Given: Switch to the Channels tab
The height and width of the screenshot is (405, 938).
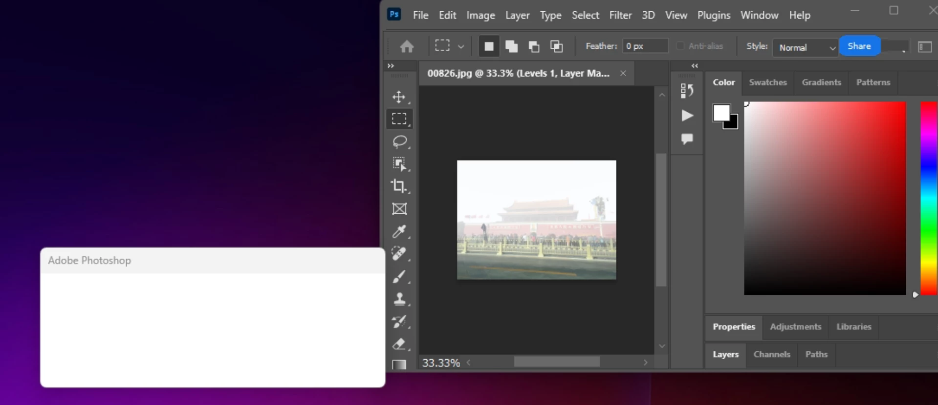Looking at the screenshot, I should tap(772, 355).
